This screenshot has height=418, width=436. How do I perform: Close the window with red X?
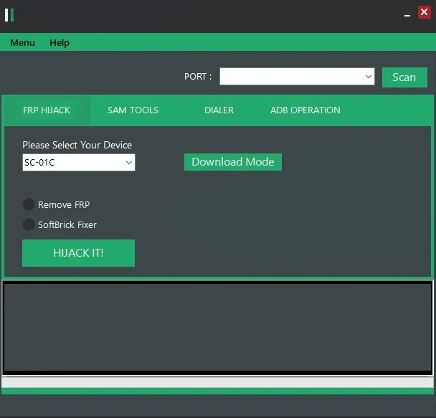(x=425, y=12)
